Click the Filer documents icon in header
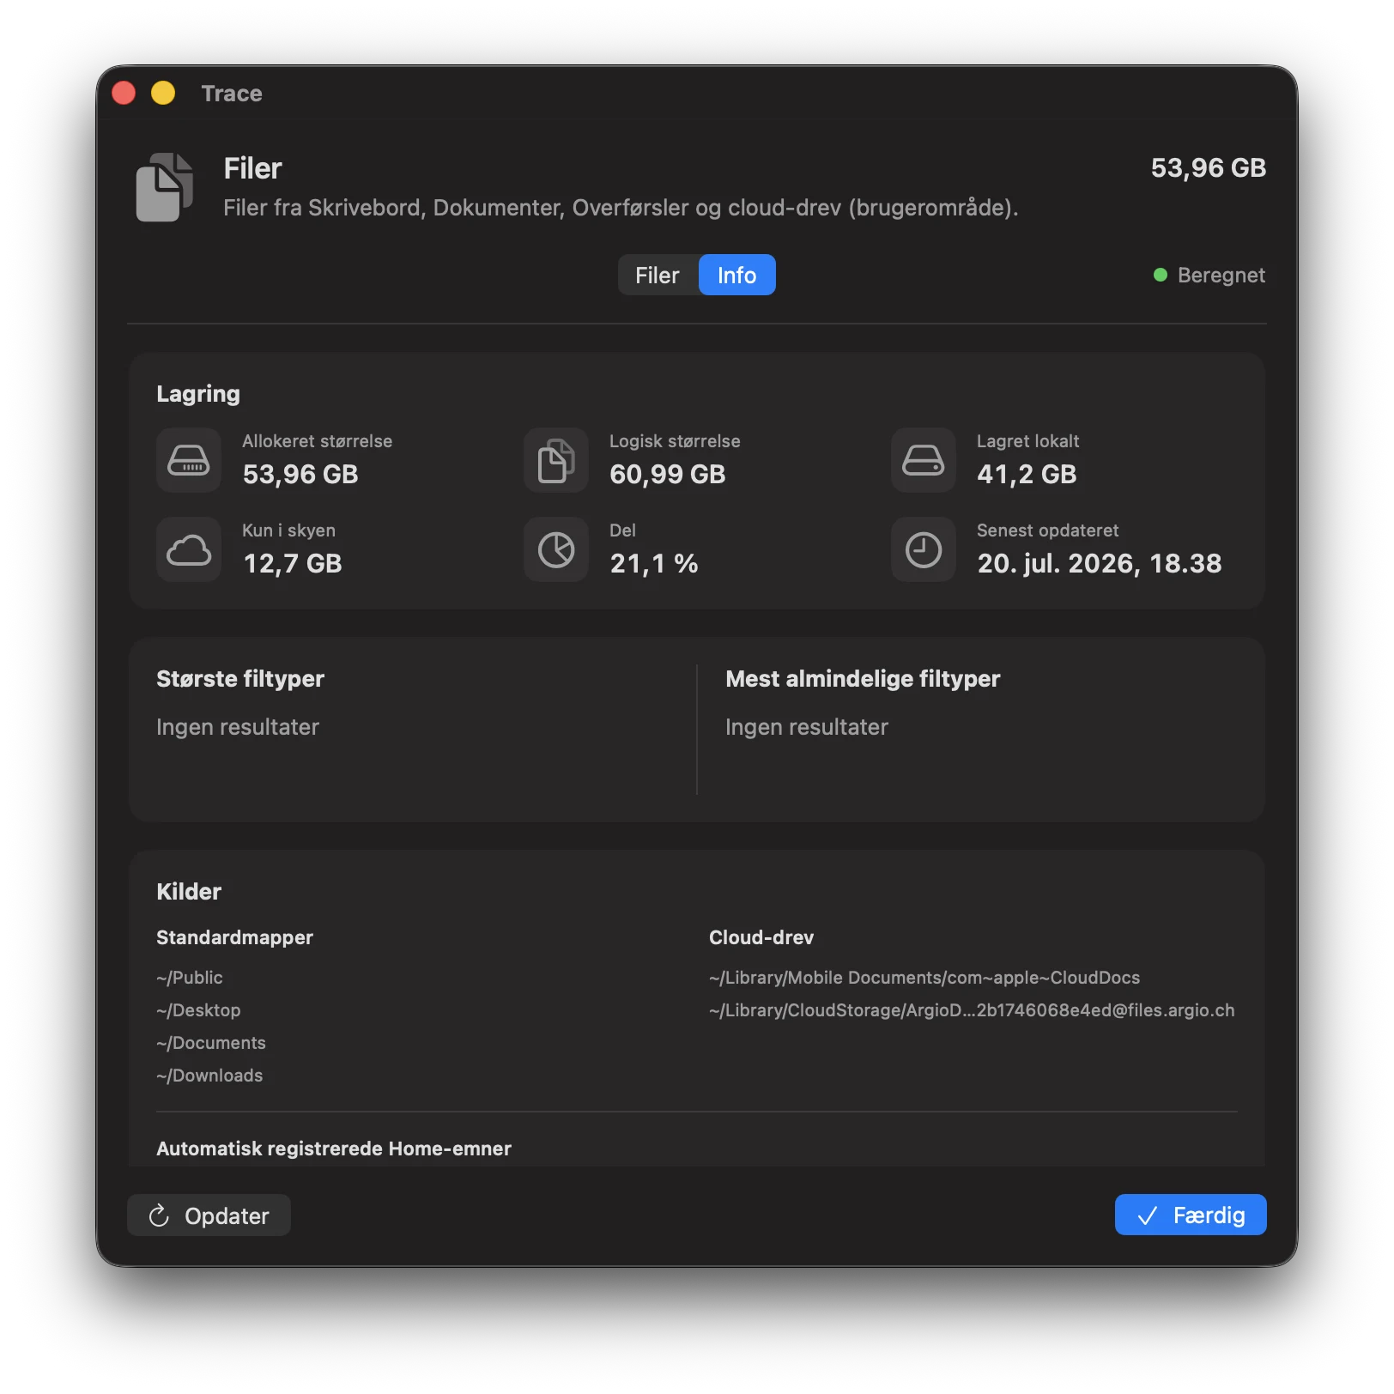 pyautogui.click(x=165, y=186)
